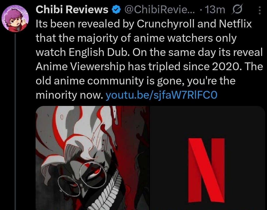The height and width of the screenshot is (210, 267).
Task: Expand the Netflix logo image
Action: (x=207, y=158)
